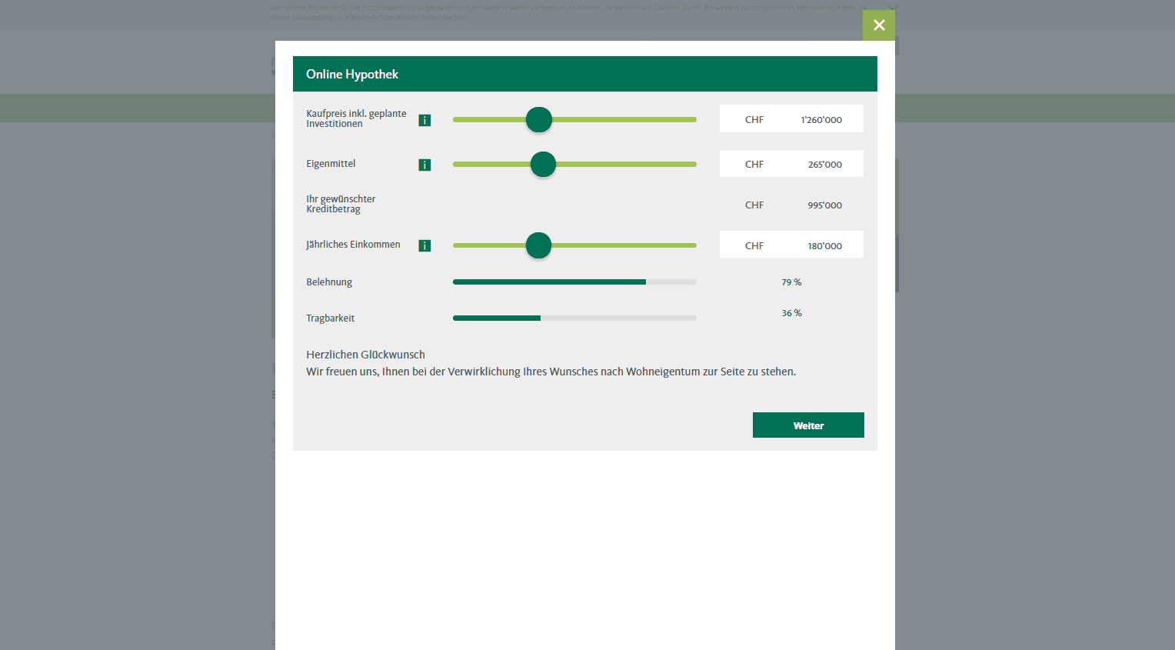Select the Eigenmittel slider knob
Screen dimensions: 1175x650
pos(543,165)
